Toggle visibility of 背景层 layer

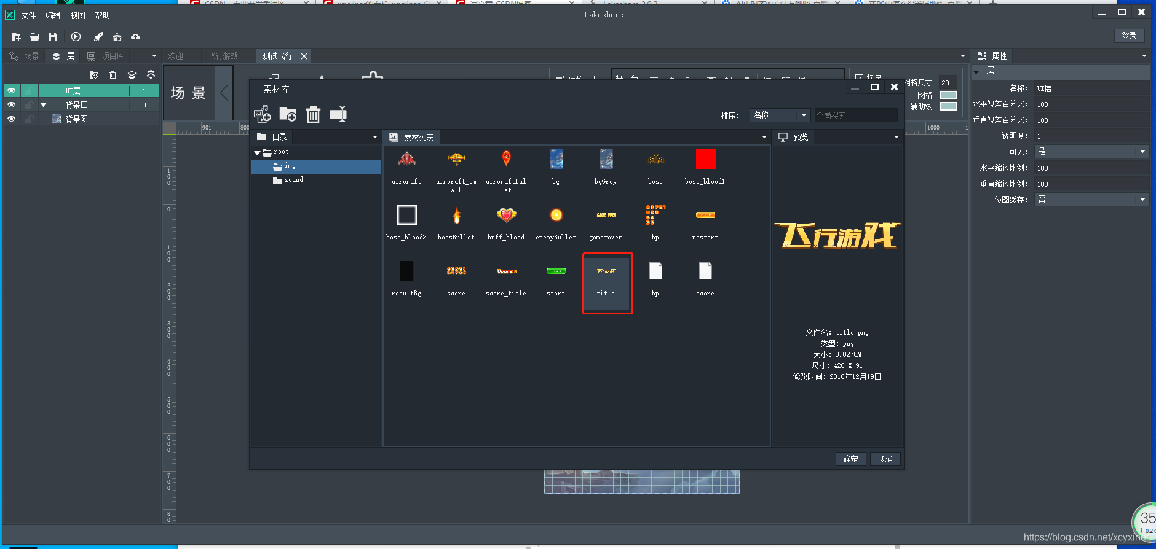pyautogui.click(x=11, y=105)
